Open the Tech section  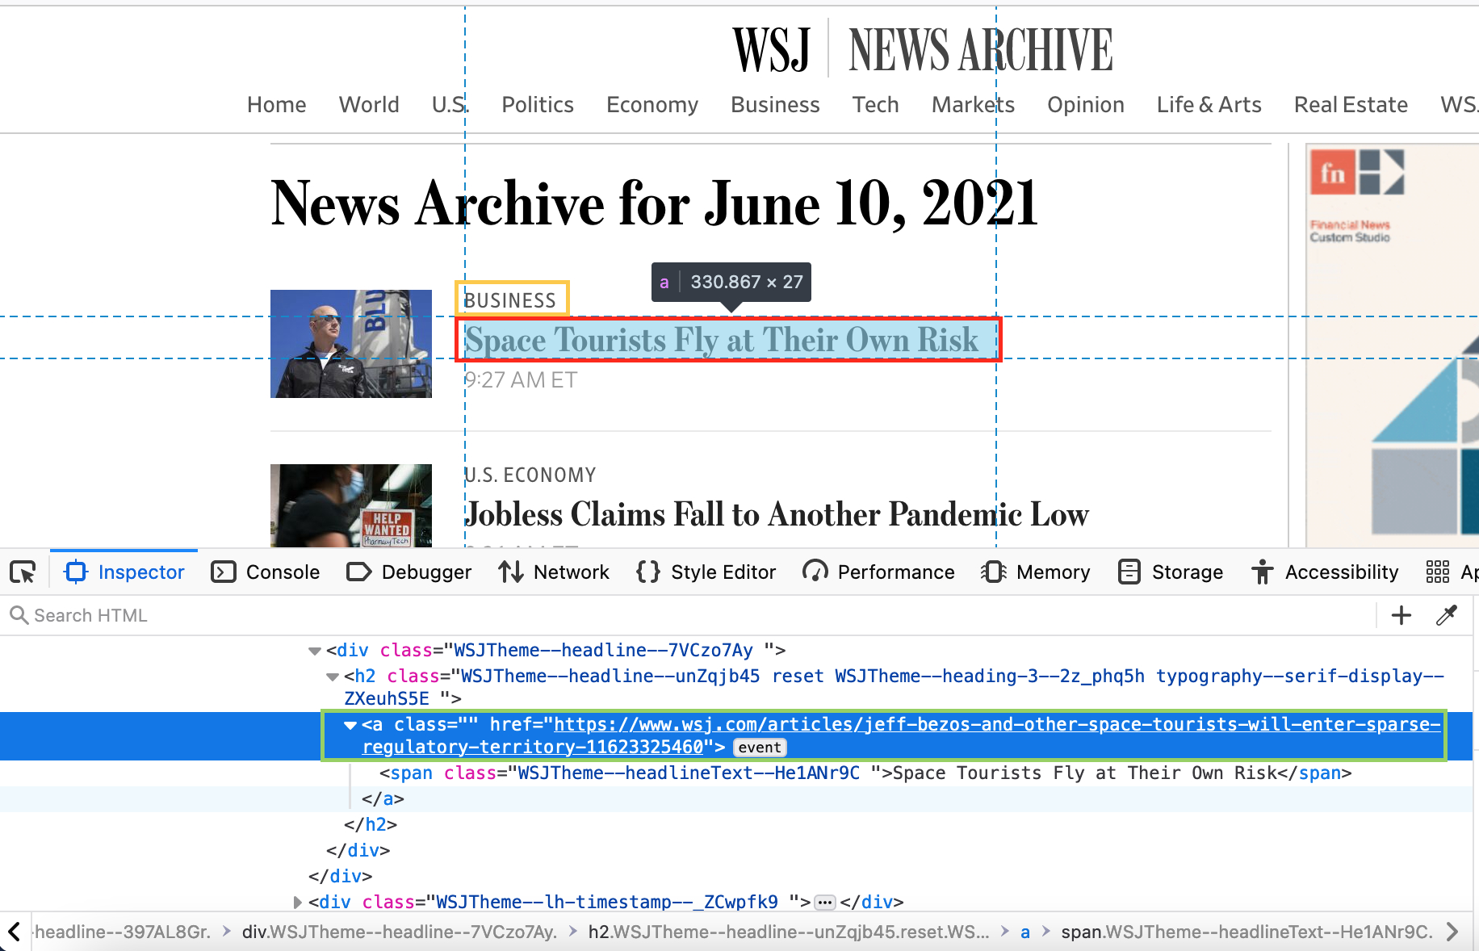(876, 105)
